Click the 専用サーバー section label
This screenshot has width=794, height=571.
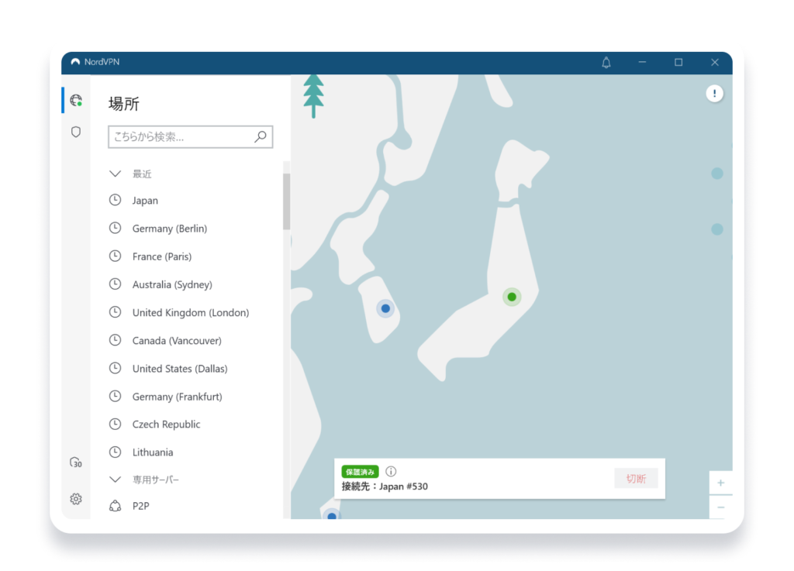click(155, 480)
